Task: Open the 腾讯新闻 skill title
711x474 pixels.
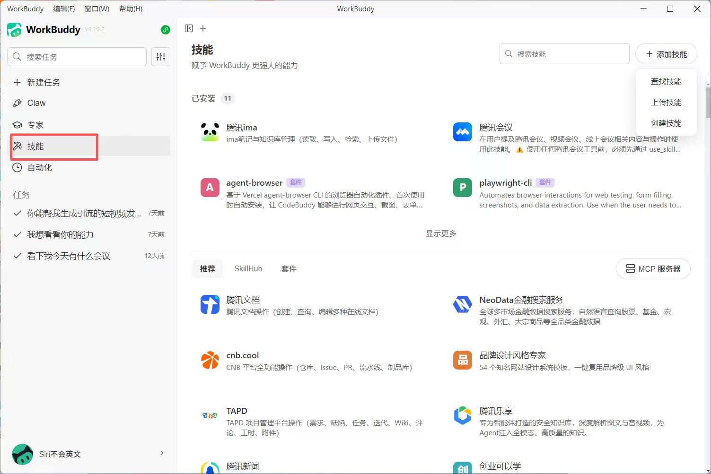Action: (x=243, y=466)
